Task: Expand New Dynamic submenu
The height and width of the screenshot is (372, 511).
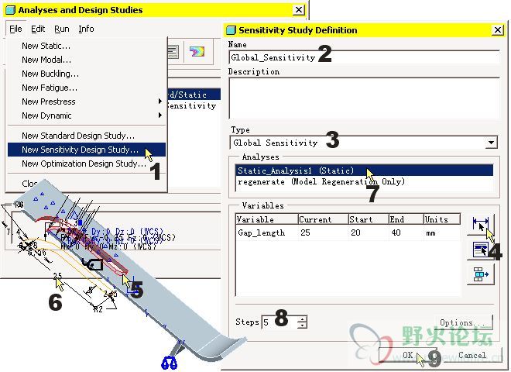Action: tap(87, 115)
